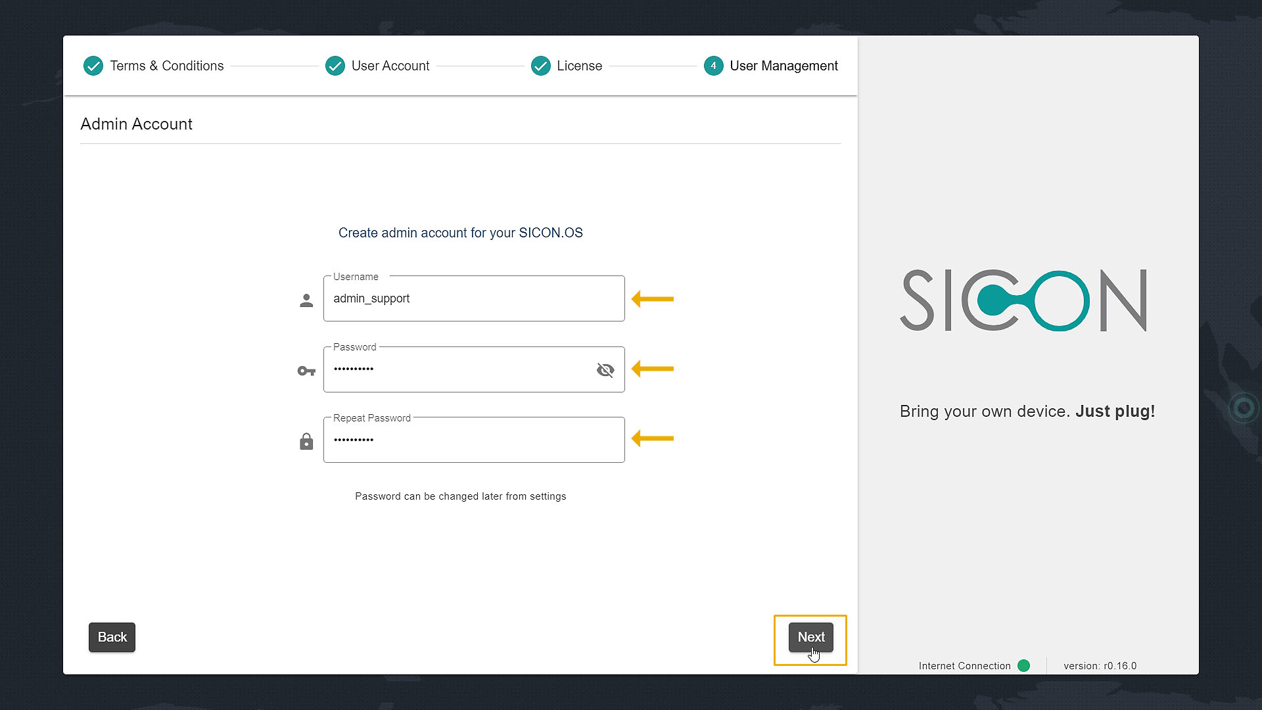Screen dimensions: 1262x710
Task: Click the person icon beside Username
Action: (x=306, y=300)
